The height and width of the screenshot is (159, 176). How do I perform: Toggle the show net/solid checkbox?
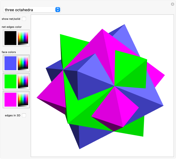coord(24,19)
